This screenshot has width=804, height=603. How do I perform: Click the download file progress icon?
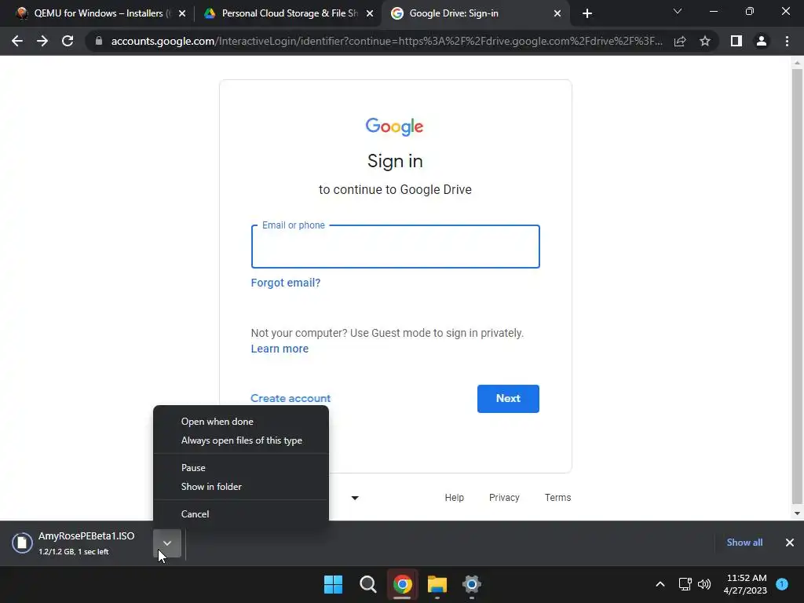tap(22, 543)
